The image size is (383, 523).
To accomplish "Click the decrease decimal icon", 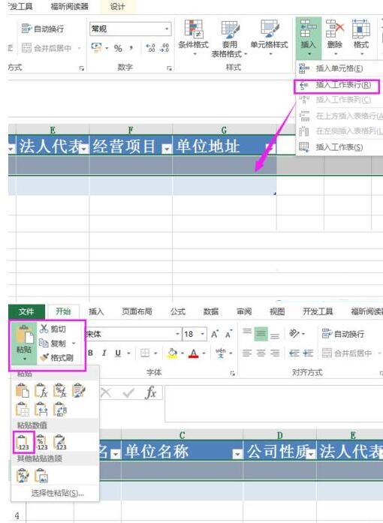I will pyautogui.click(x=164, y=48).
